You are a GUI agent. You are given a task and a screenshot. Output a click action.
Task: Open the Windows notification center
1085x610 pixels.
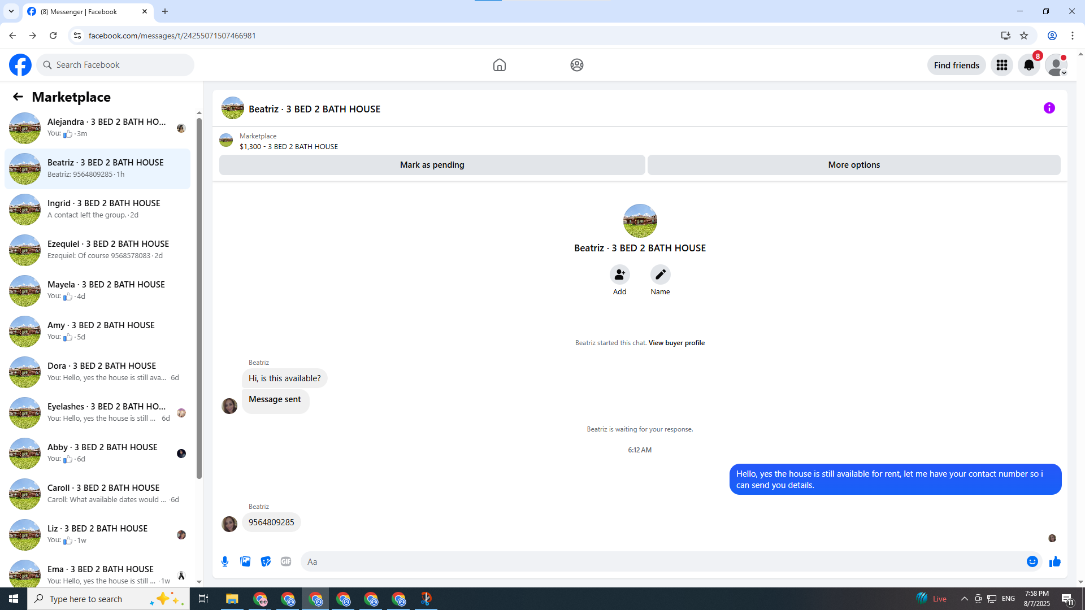click(x=1067, y=599)
